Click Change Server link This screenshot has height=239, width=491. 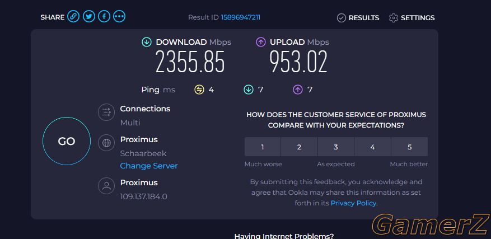pos(149,166)
